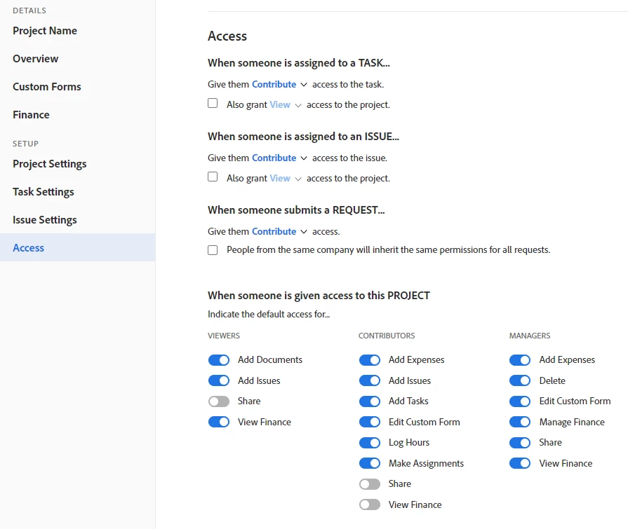Image resolution: width=628 pixels, height=529 pixels.
Task: Click the VIEWERS column heading
Action: tap(224, 336)
